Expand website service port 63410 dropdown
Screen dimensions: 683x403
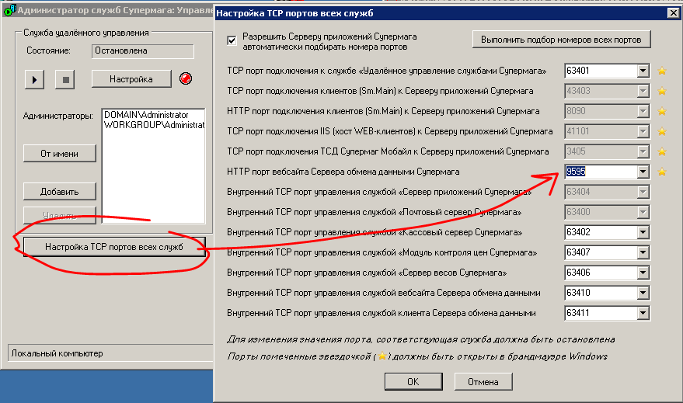pos(643,293)
